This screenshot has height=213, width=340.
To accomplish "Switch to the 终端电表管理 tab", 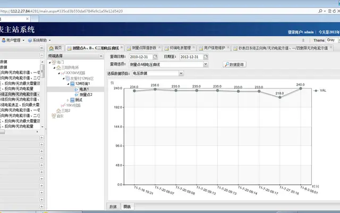I will point(180,48).
